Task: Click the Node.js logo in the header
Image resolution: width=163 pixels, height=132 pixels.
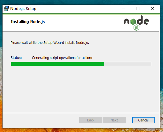Action: tap(137, 23)
